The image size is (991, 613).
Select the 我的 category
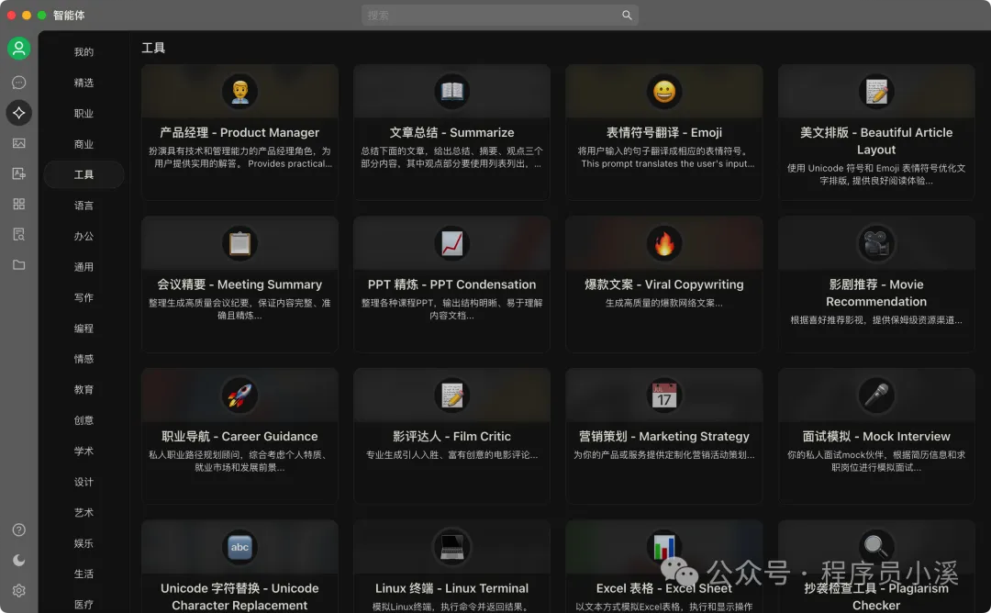click(x=84, y=51)
